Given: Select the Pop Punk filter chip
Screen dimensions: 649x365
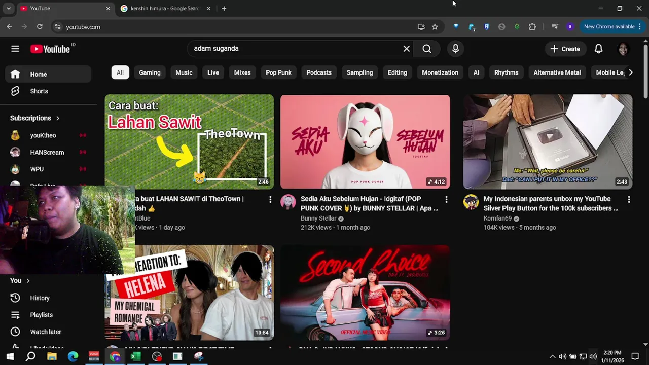Looking at the screenshot, I should (278, 72).
